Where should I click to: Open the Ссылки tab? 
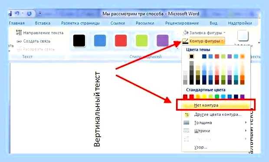(x=118, y=23)
